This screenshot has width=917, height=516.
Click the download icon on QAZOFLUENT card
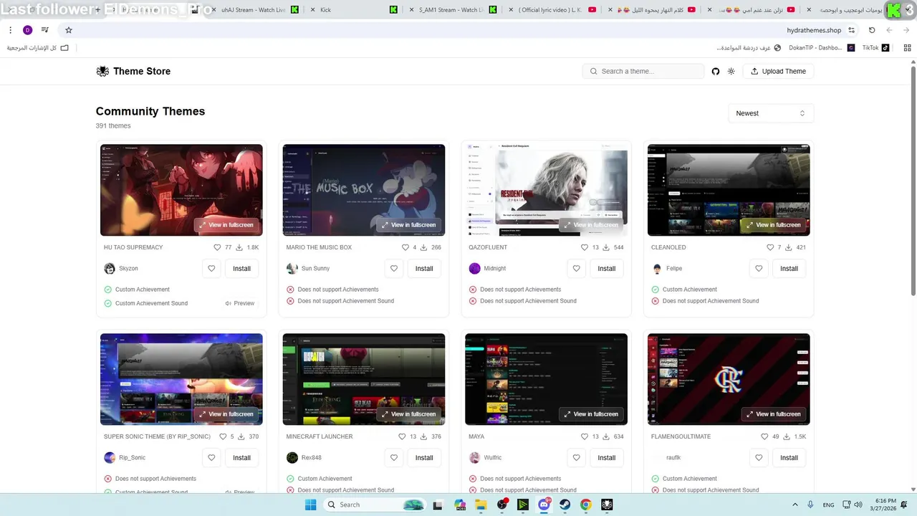(606, 247)
